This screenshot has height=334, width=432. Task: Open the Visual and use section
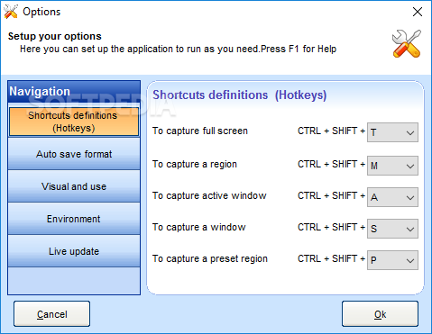[x=74, y=186]
